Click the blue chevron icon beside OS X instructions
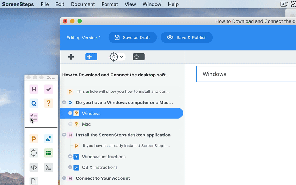Image resolution: width=296 pixels, height=185 pixels. [76, 167]
